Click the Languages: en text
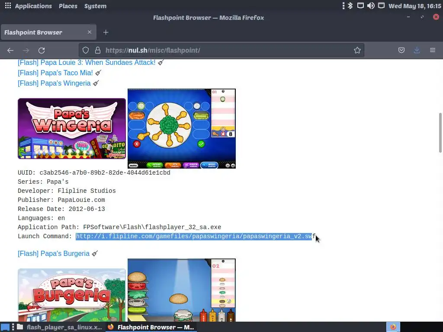The image size is (443, 332). click(x=41, y=218)
